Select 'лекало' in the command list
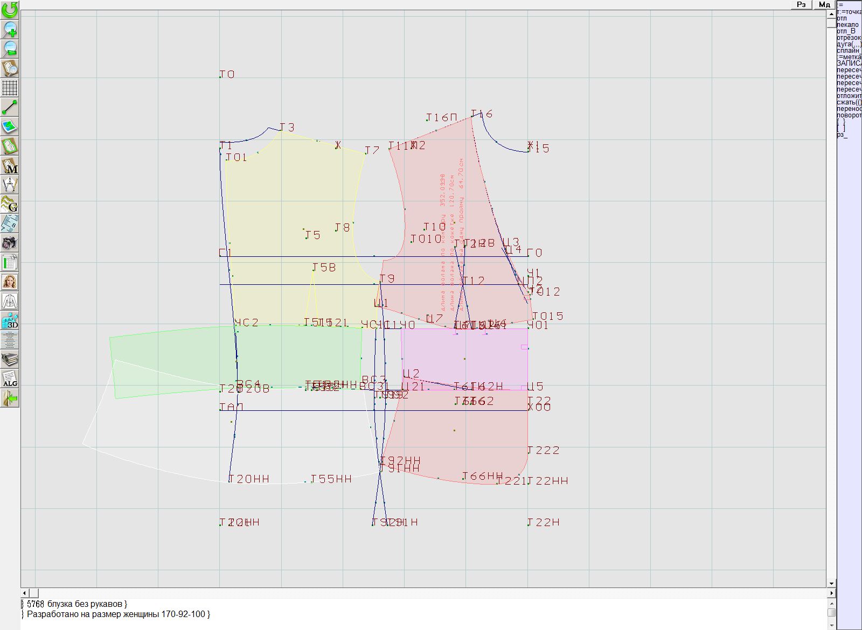Screen dimensions: 862x630 [x=848, y=25]
